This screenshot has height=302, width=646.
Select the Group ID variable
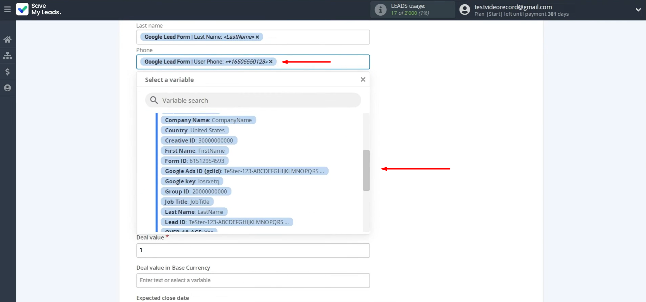click(196, 191)
